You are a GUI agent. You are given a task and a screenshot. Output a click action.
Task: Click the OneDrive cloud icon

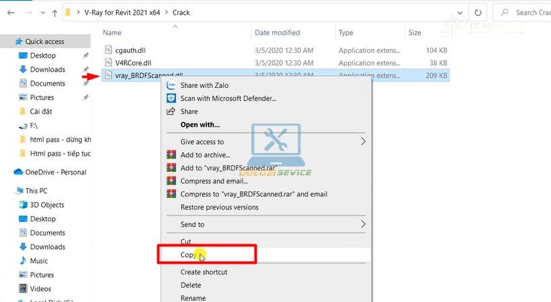click(x=18, y=172)
